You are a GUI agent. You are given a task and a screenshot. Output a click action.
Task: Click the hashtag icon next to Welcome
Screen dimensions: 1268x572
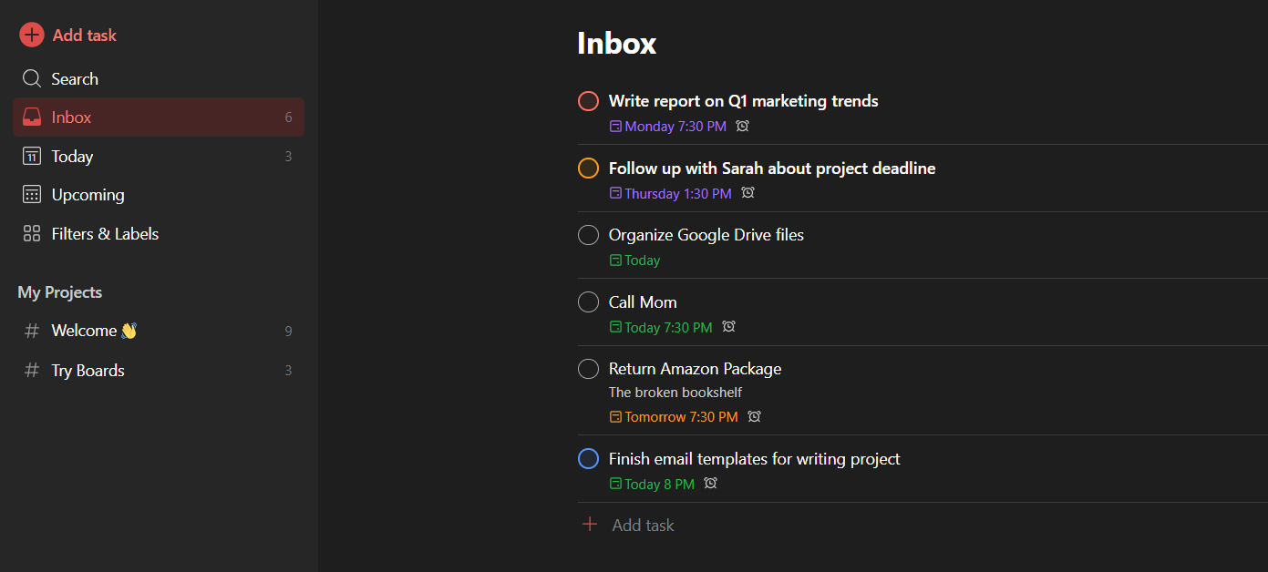click(31, 330)
